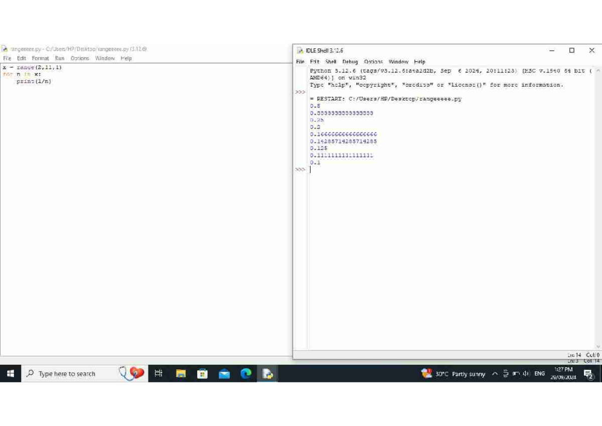The height and width of the screenshot is (426, 602).
Task: Open Python IDLE from the taskbar
Action: (x=267, y=373)
